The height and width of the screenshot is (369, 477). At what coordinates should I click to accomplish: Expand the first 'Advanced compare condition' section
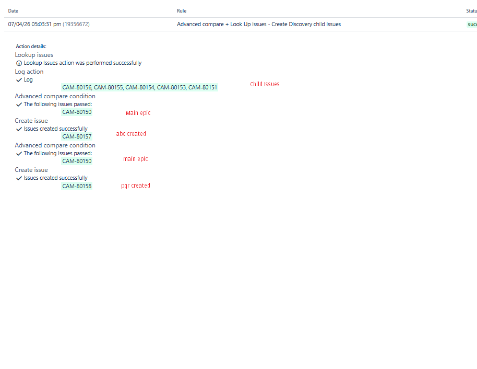pyautogui.click(x=55, y=96)
